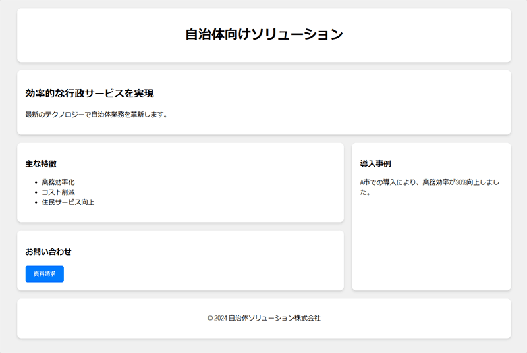Select the 業務効率化 list item
Viewport: 527px width, 353px height.
58,182
